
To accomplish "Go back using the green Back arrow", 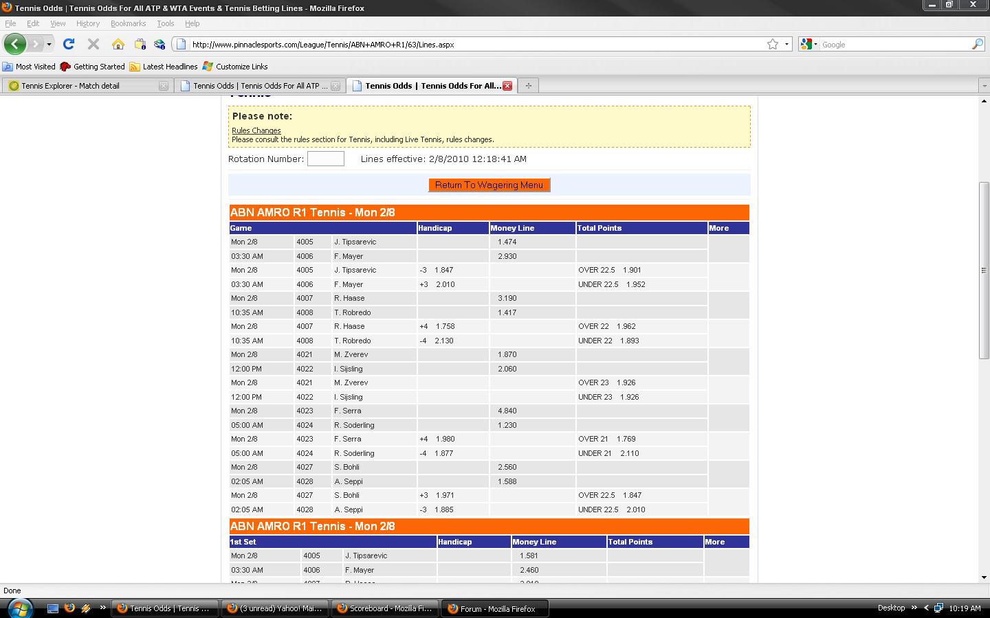I will pos(15,44).
